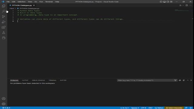Click Select Interpreter warning in status bar
194x109 pixels.
(x=174, y=108)
